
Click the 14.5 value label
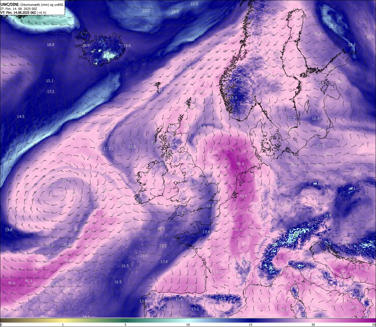[21, 117]
